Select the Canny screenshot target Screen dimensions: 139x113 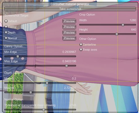[x=6, y=27]
